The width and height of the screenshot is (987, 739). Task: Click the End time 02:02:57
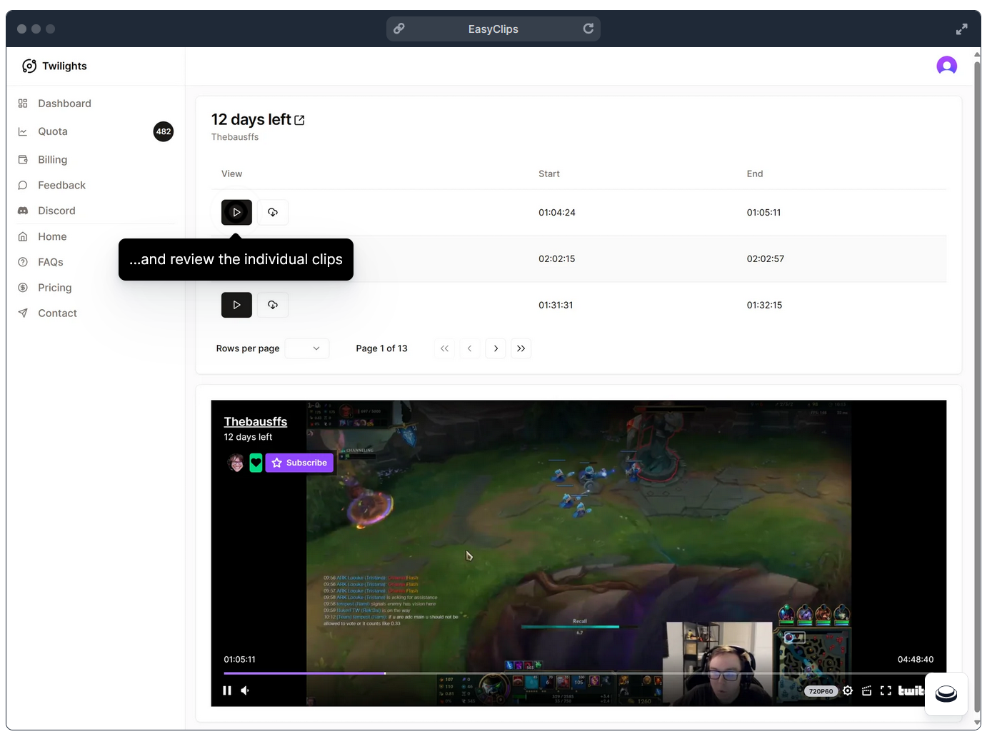pyautogui.click(x=766, y=258)
